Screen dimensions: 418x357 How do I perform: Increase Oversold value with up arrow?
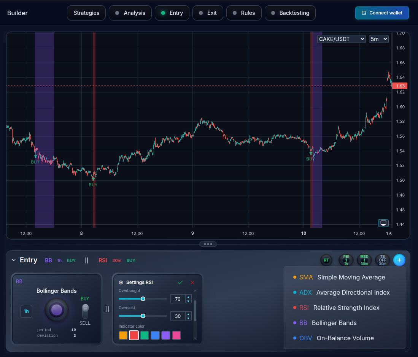[189, 314]
